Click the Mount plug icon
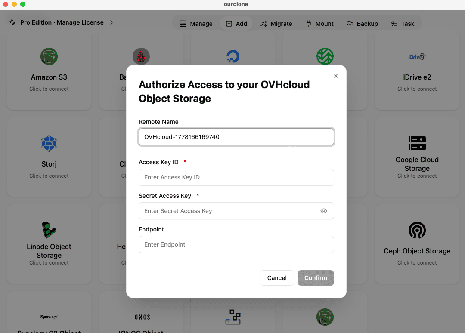Screen dimensions: 465x333 point(309,24)
